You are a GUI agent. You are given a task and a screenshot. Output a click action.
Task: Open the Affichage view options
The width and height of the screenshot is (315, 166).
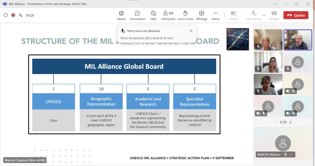pyautogui.click(x=201, y=15)
